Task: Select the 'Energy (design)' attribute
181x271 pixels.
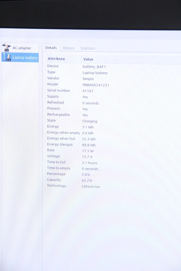Action: 60,145
